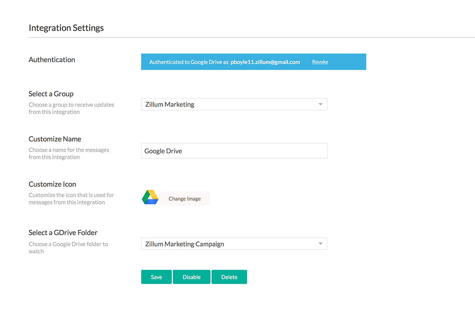The width and height of the screenshot is (475, 314).
Task: Delete this integration
Action: pyautogui.click(x=229, y=277)
